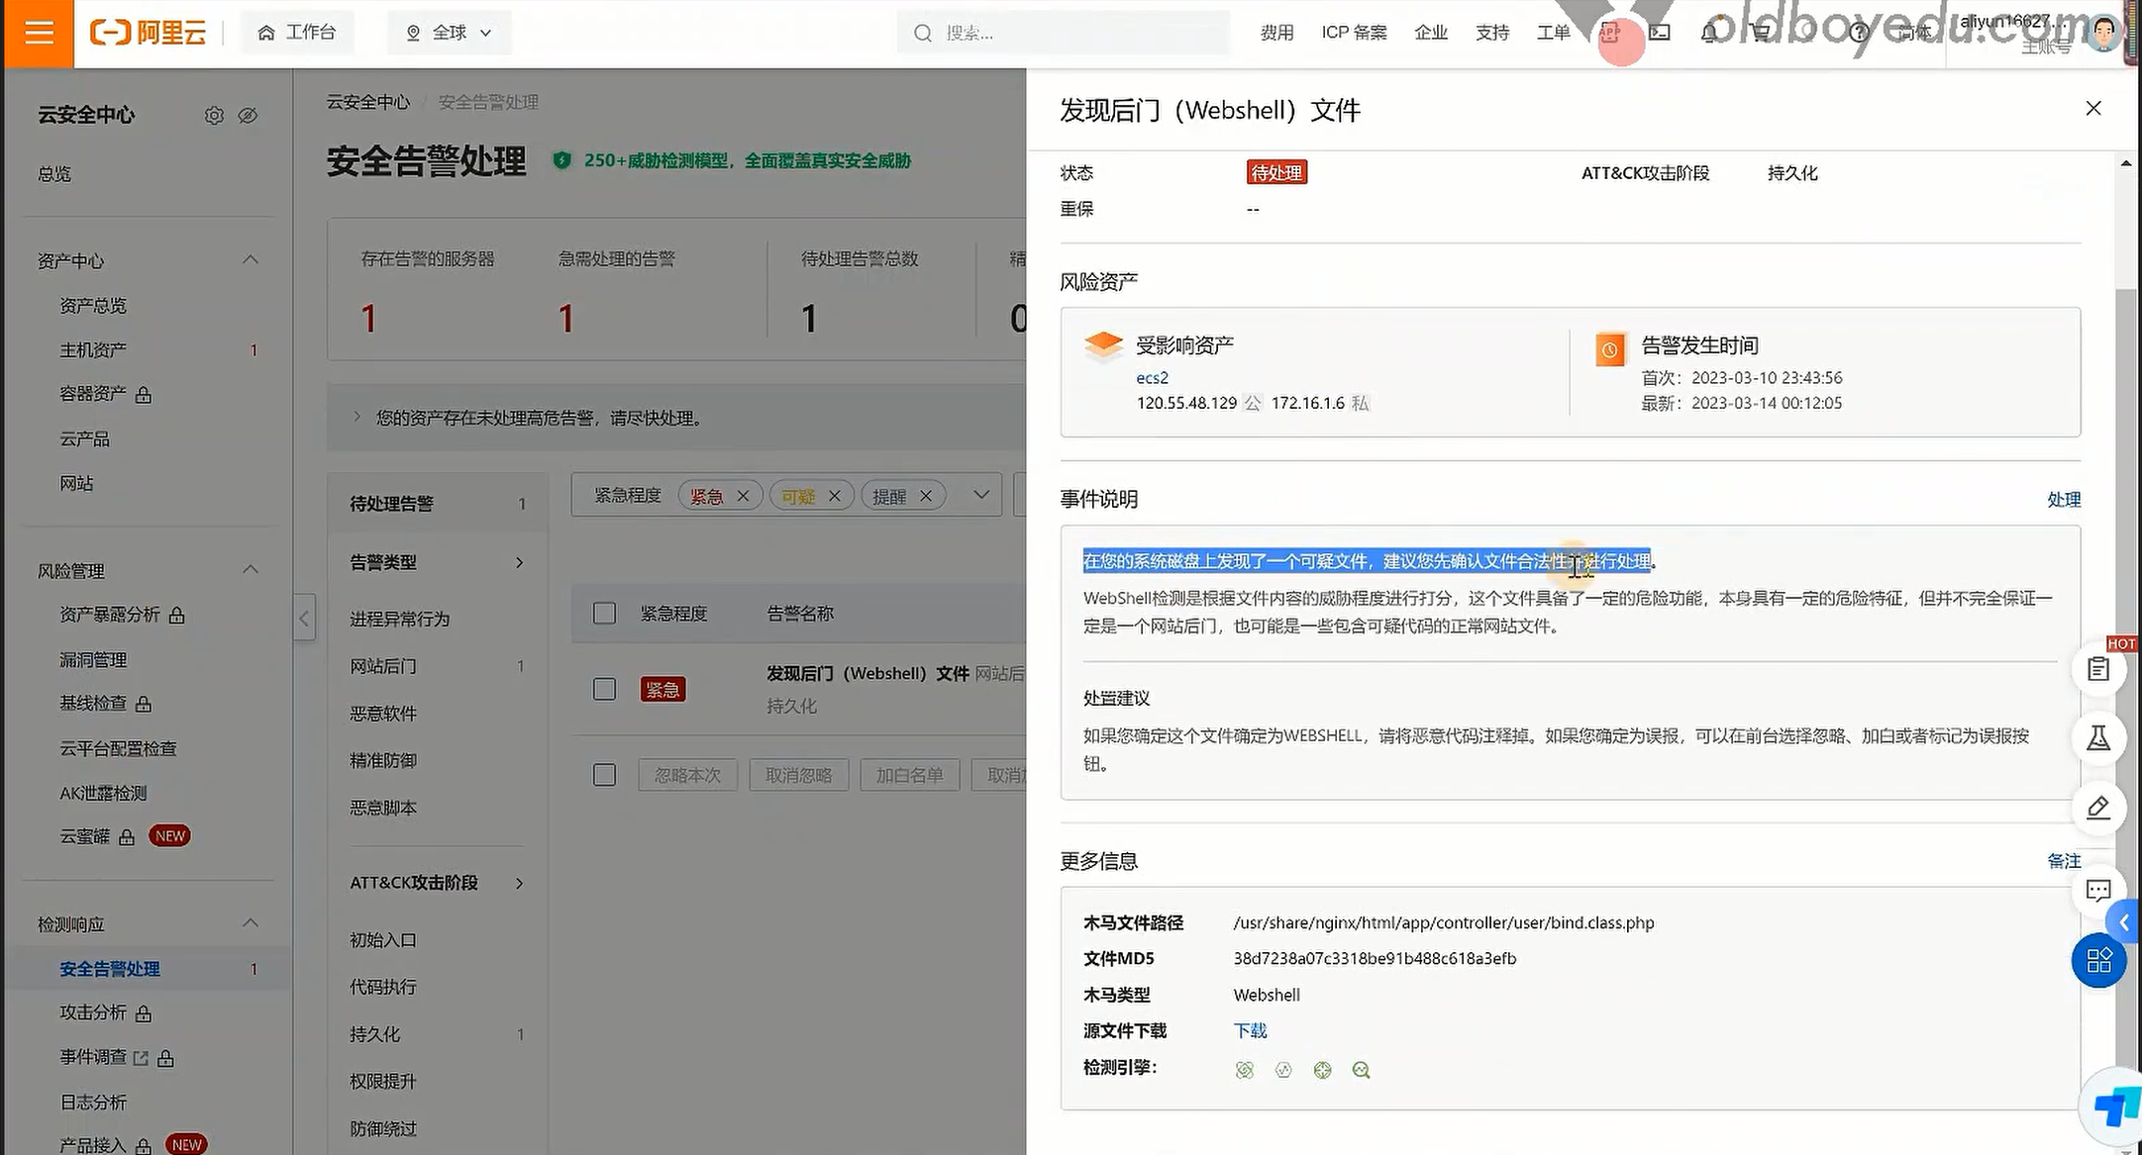Open the 企业 menu
The image size is (2142, 1155).
click(x=1431, y=33)
